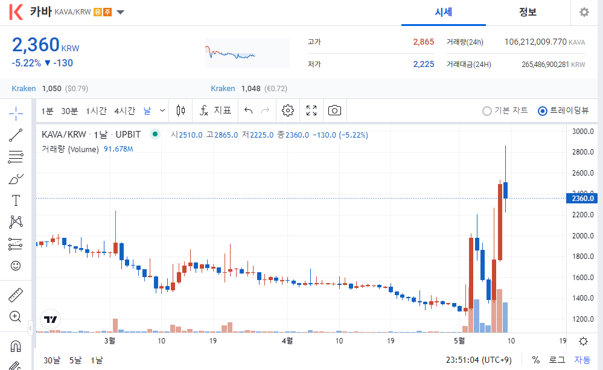The image size is (603, 370).
Task: Show the 30날 date range
Action: [52, 360]
